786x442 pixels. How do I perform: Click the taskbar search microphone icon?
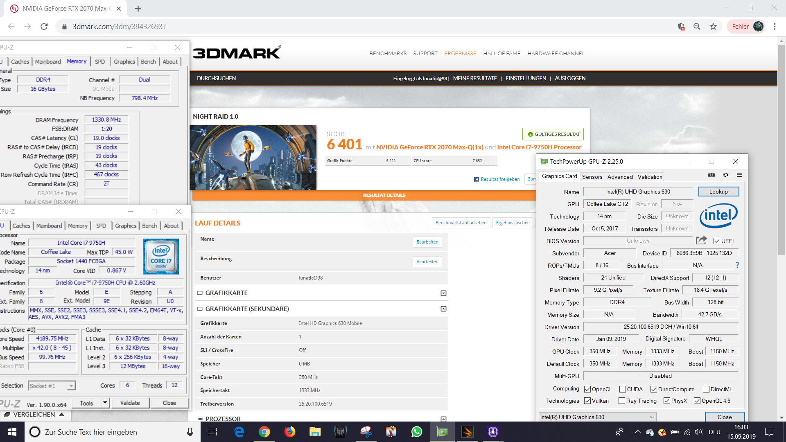(x=190, y=432)
